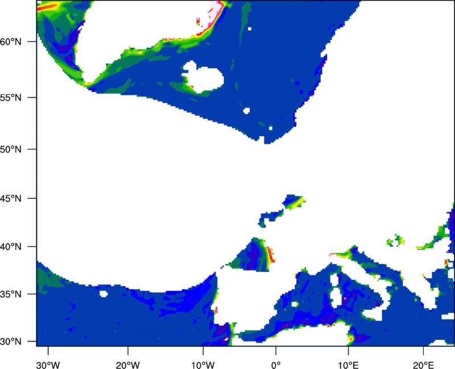Viewport: 455px width, 369px height.
Task: Click the 10°W longitude label
Action: pos(203,365)
